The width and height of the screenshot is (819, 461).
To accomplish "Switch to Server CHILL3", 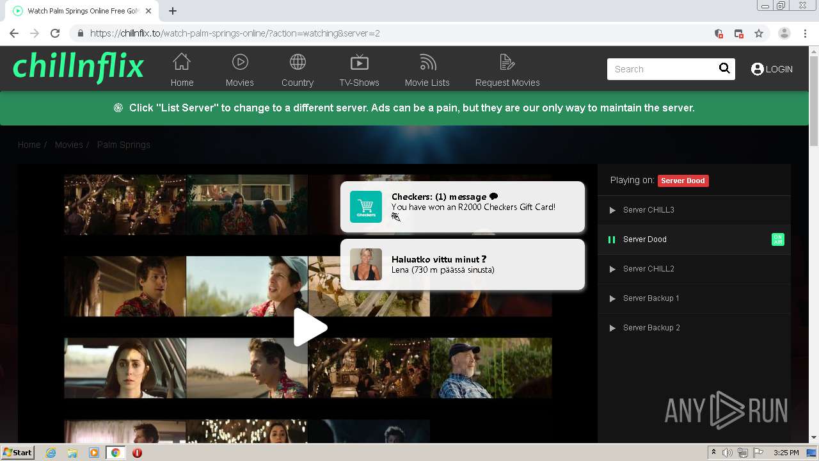I will (x=694, y=210).
